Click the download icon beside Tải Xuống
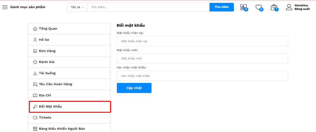The height and width of the screenshot is (132, 316). point(35,73)
